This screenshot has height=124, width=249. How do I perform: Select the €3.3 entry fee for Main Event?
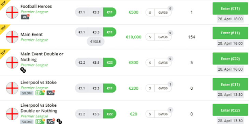[96, 32]
